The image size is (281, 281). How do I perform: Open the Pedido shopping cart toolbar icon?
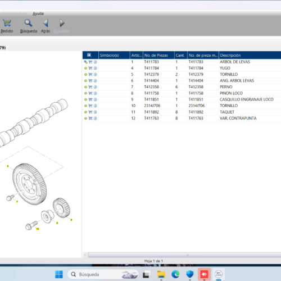(7, 26)
